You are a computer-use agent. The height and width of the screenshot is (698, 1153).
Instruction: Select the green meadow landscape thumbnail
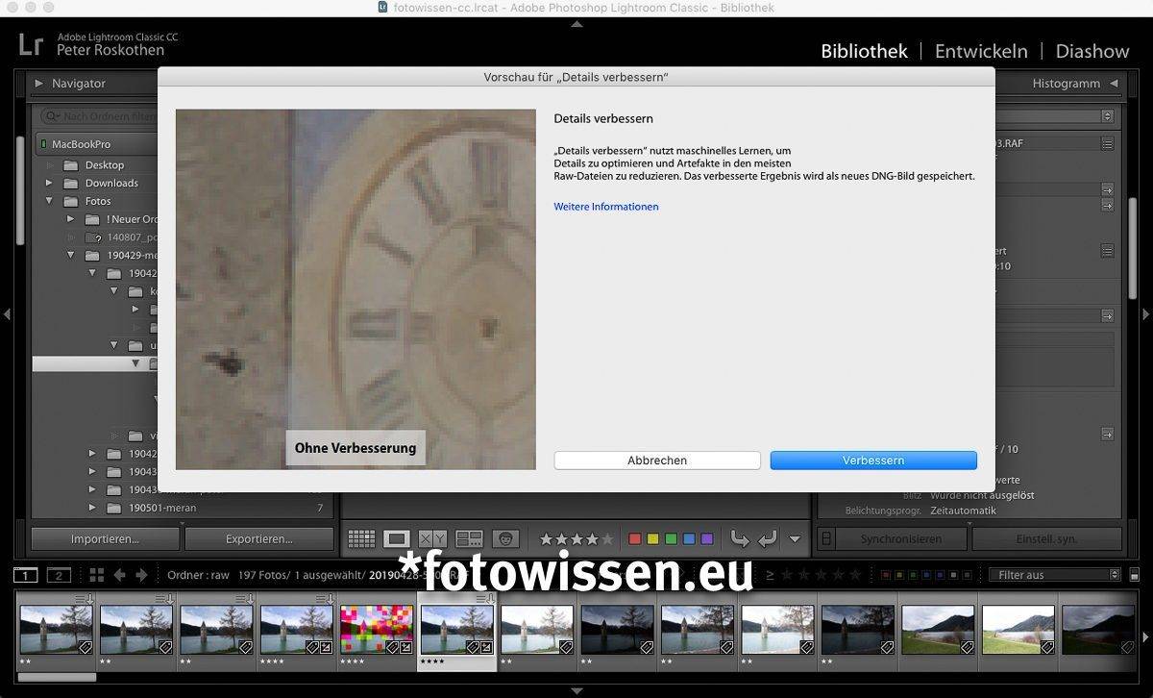938,630
